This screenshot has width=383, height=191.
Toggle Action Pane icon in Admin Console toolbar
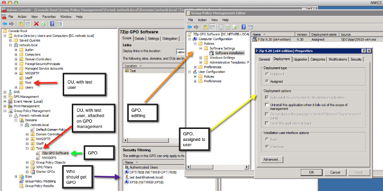[x=59, y=23]
